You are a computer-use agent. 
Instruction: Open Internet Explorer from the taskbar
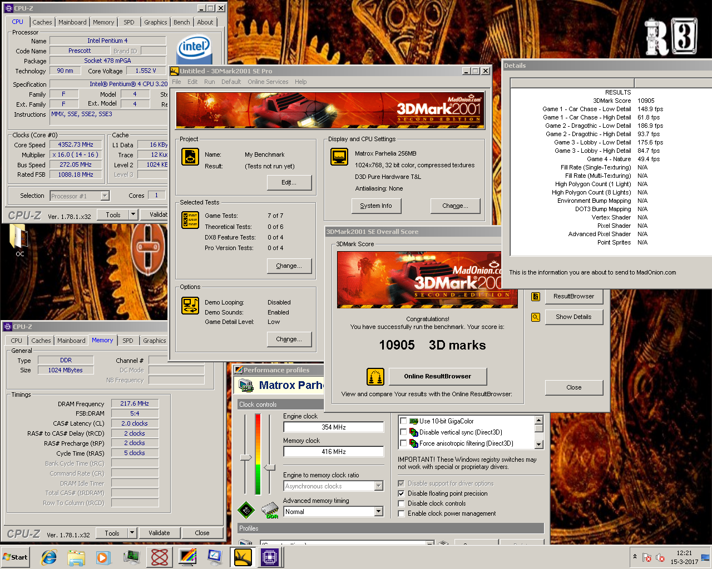[49, 557]
